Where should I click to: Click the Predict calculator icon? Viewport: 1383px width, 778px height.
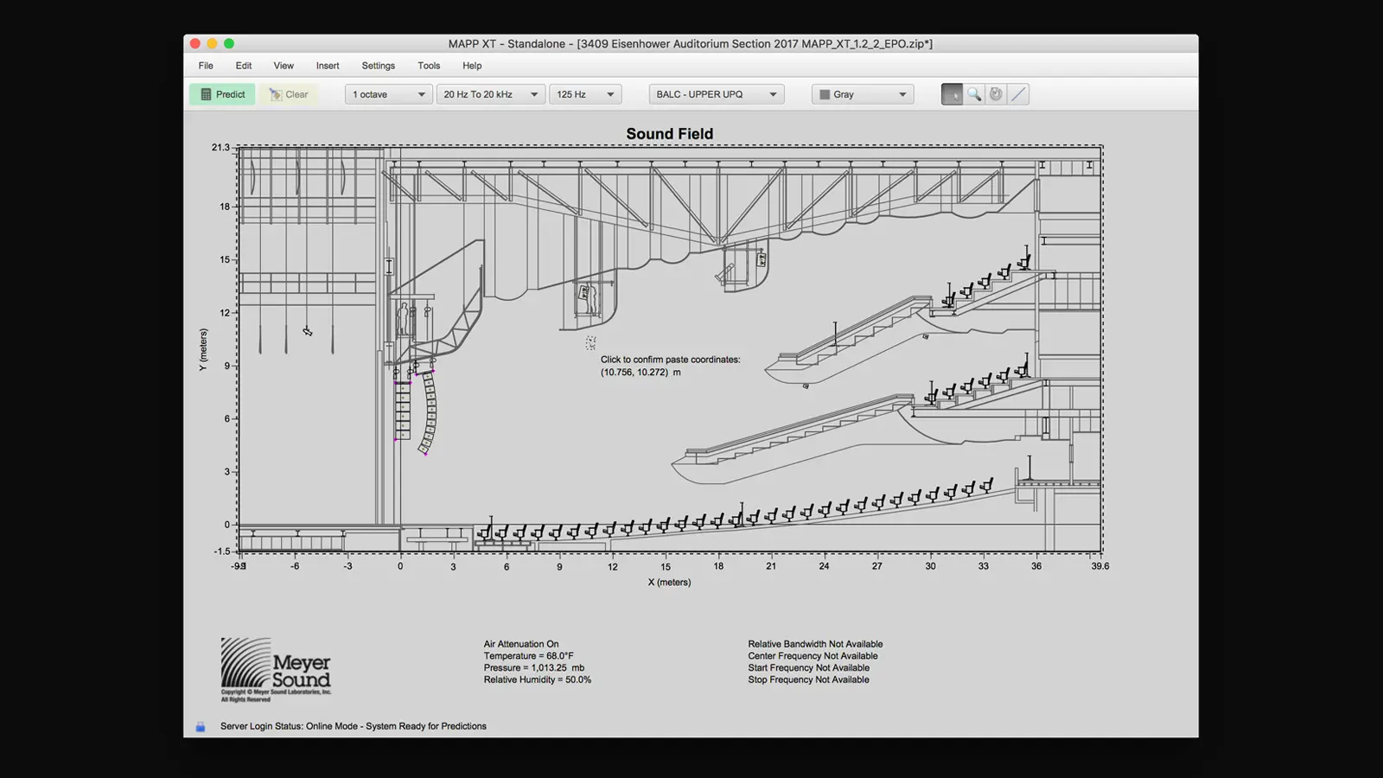[x=206, y=94]
